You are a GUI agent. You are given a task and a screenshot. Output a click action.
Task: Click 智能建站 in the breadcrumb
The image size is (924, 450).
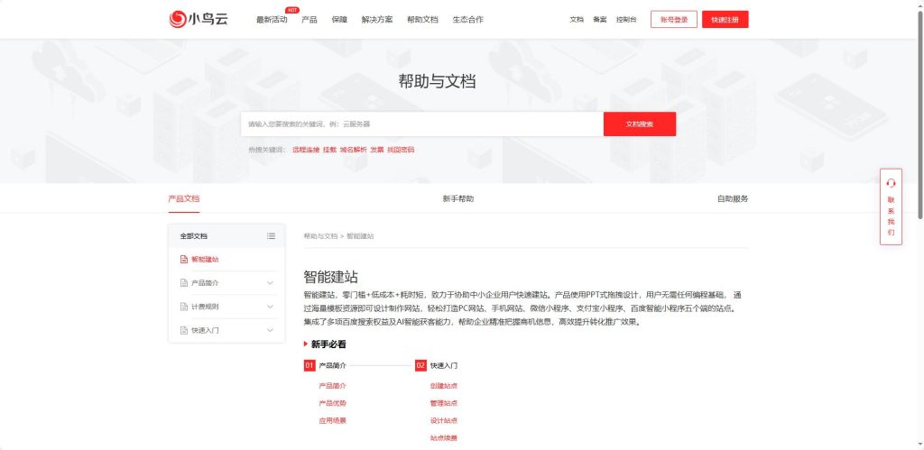pyautogui.click(x=360, y=236)
